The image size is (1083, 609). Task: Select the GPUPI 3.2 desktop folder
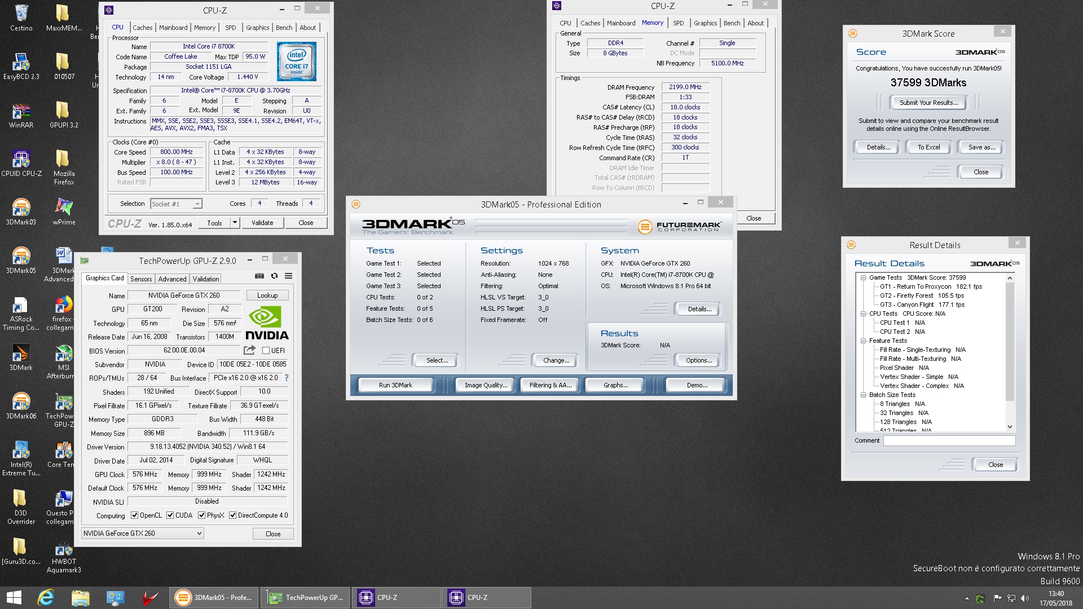tap(64, 115)
